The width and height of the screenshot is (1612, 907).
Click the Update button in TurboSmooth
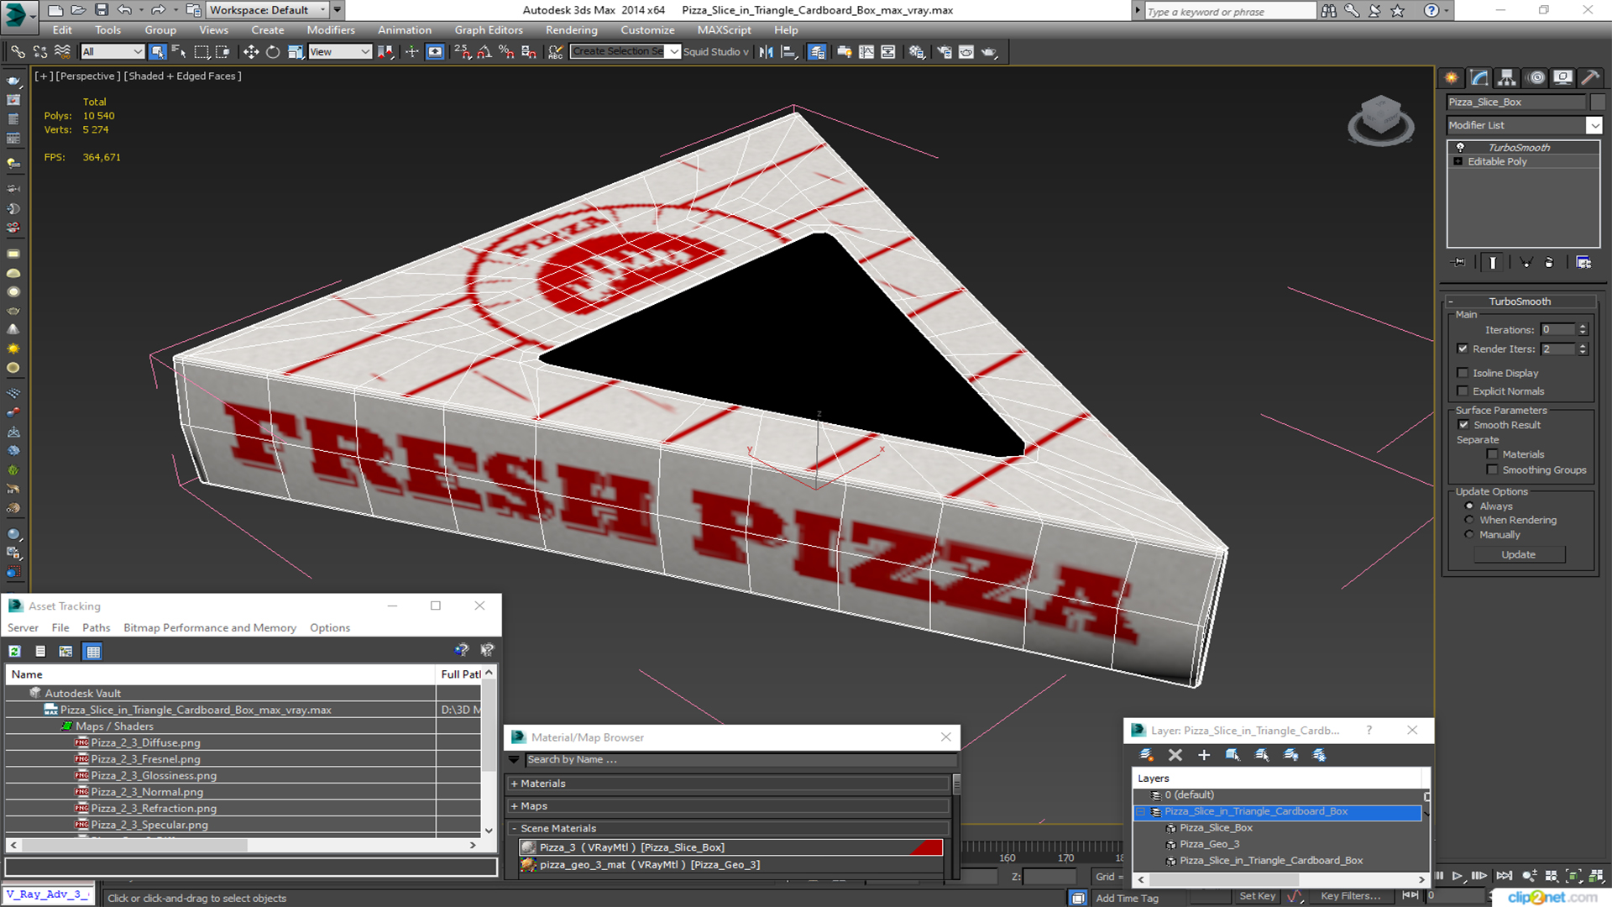point(1518,555)
